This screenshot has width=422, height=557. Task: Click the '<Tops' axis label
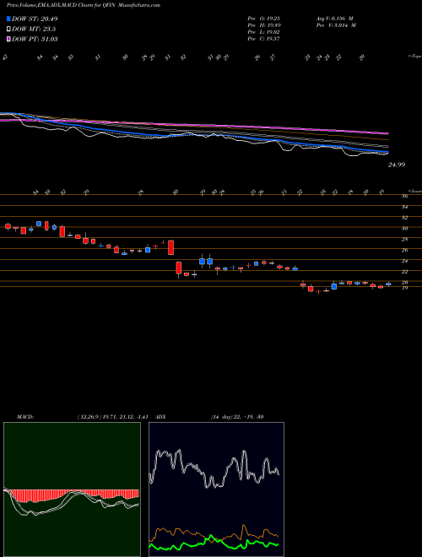414,57
